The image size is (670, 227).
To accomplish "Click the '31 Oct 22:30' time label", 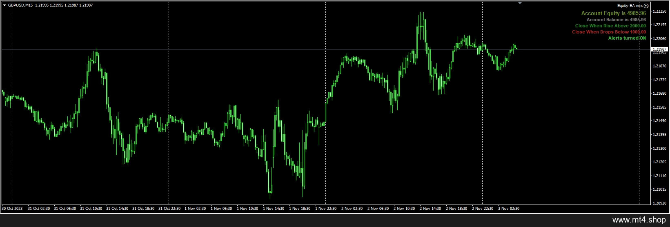I will pyautogui.click(x=169, y=209).
